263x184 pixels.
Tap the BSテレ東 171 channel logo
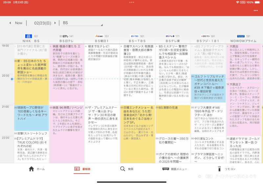(170, 36)
